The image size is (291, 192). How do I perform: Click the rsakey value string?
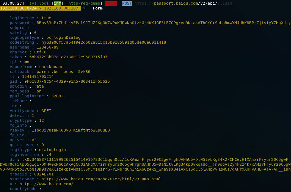click(71, 130)
